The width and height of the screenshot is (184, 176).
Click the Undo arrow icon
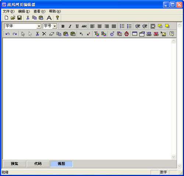pyautogui.click(x=8, y=34)
